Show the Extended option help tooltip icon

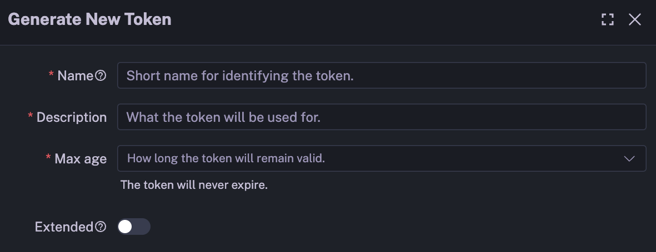click(101, 227)
